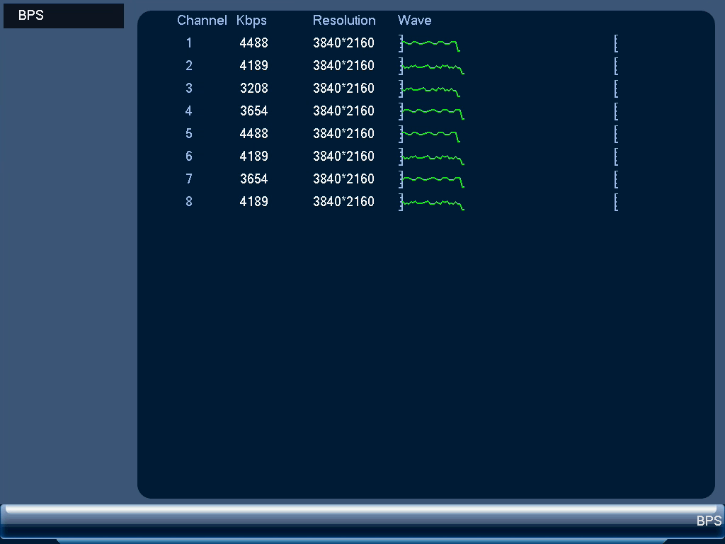The height and width of the screenshot is (544, 725).
Task: Click channel 1 resolution 3840*2160
Action: click(x=343, y=43)
